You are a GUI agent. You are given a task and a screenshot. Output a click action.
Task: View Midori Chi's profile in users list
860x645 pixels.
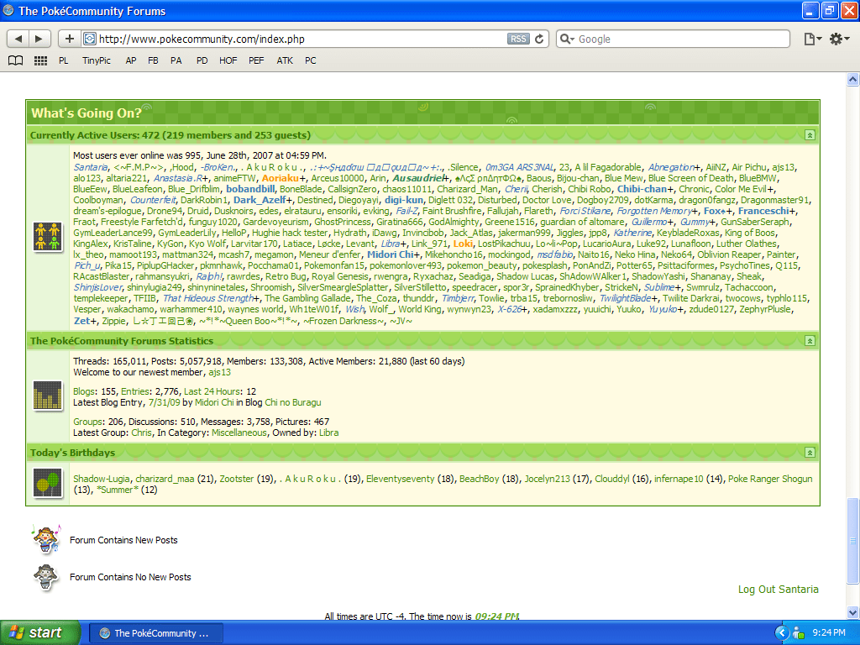(x=391, y=254)
